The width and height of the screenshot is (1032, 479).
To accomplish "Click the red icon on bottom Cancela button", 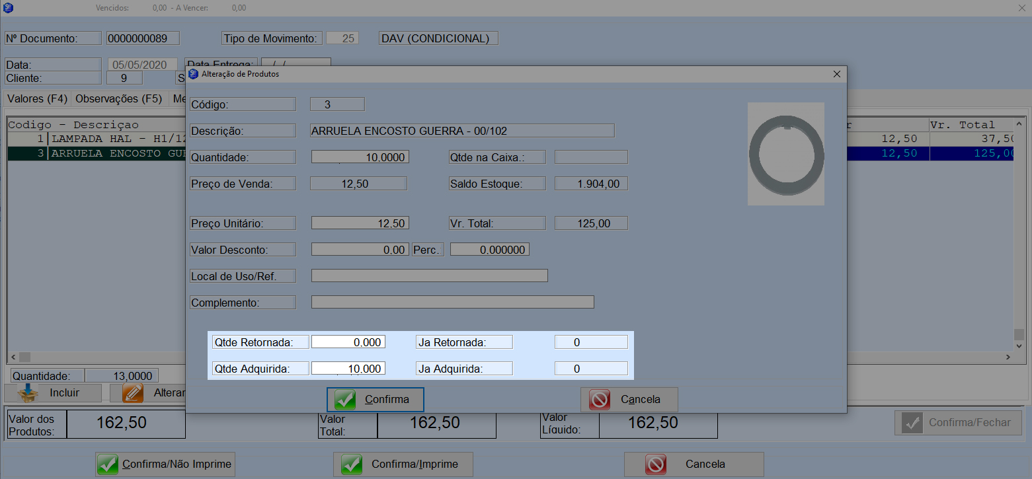I will click(x=656, y=464).
